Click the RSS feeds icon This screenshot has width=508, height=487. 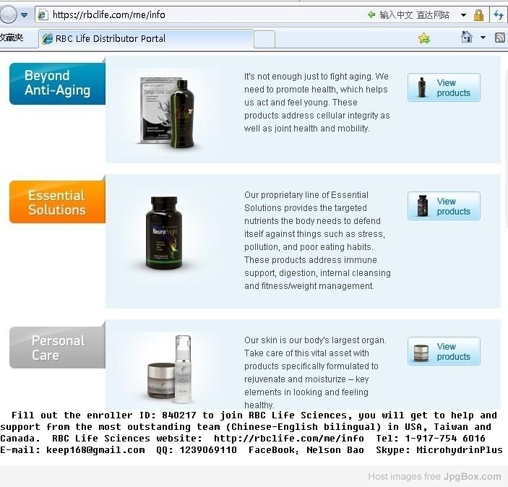500,38
